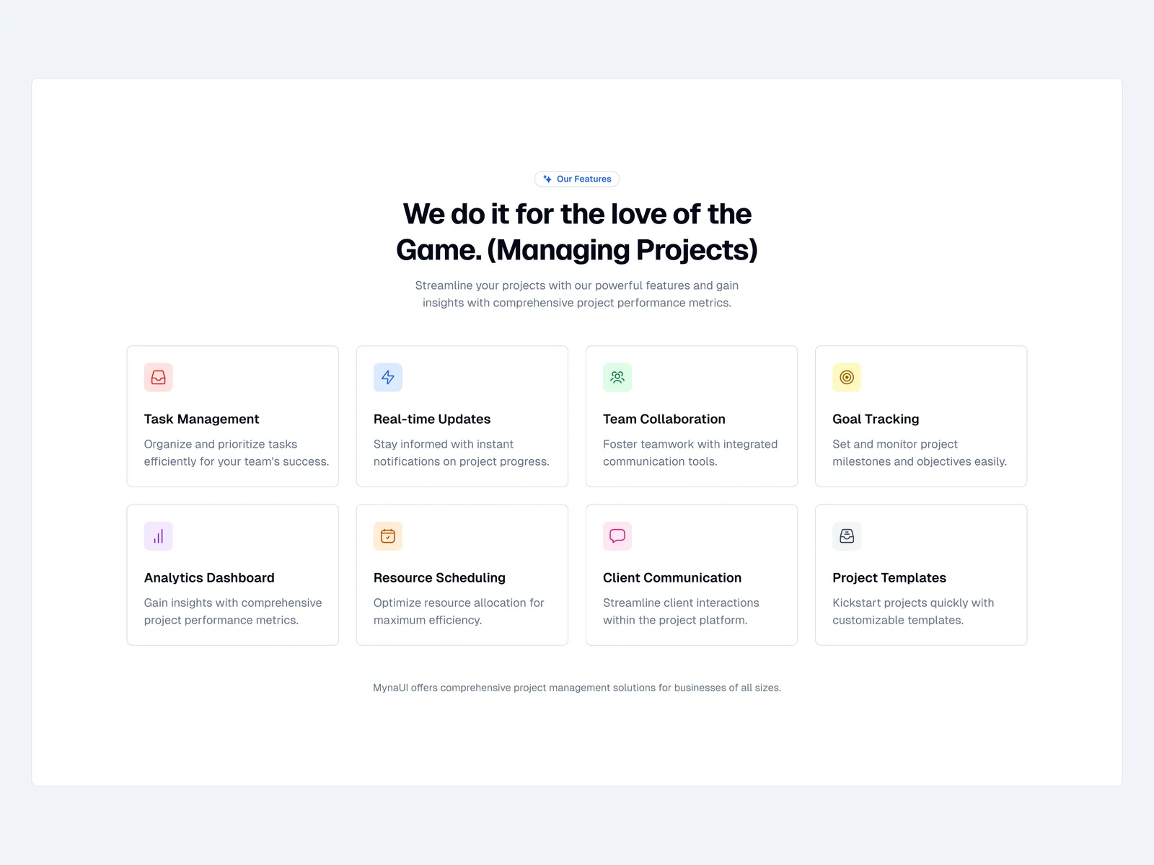This screenshot has width=1154, height=865.
Task: Open the Client Communication card title
Action: pyautogui.click(x=672, y=577)
